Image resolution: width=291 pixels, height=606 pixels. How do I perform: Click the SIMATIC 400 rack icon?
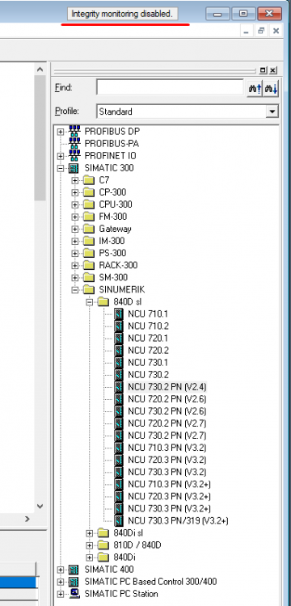coord(74,570)
